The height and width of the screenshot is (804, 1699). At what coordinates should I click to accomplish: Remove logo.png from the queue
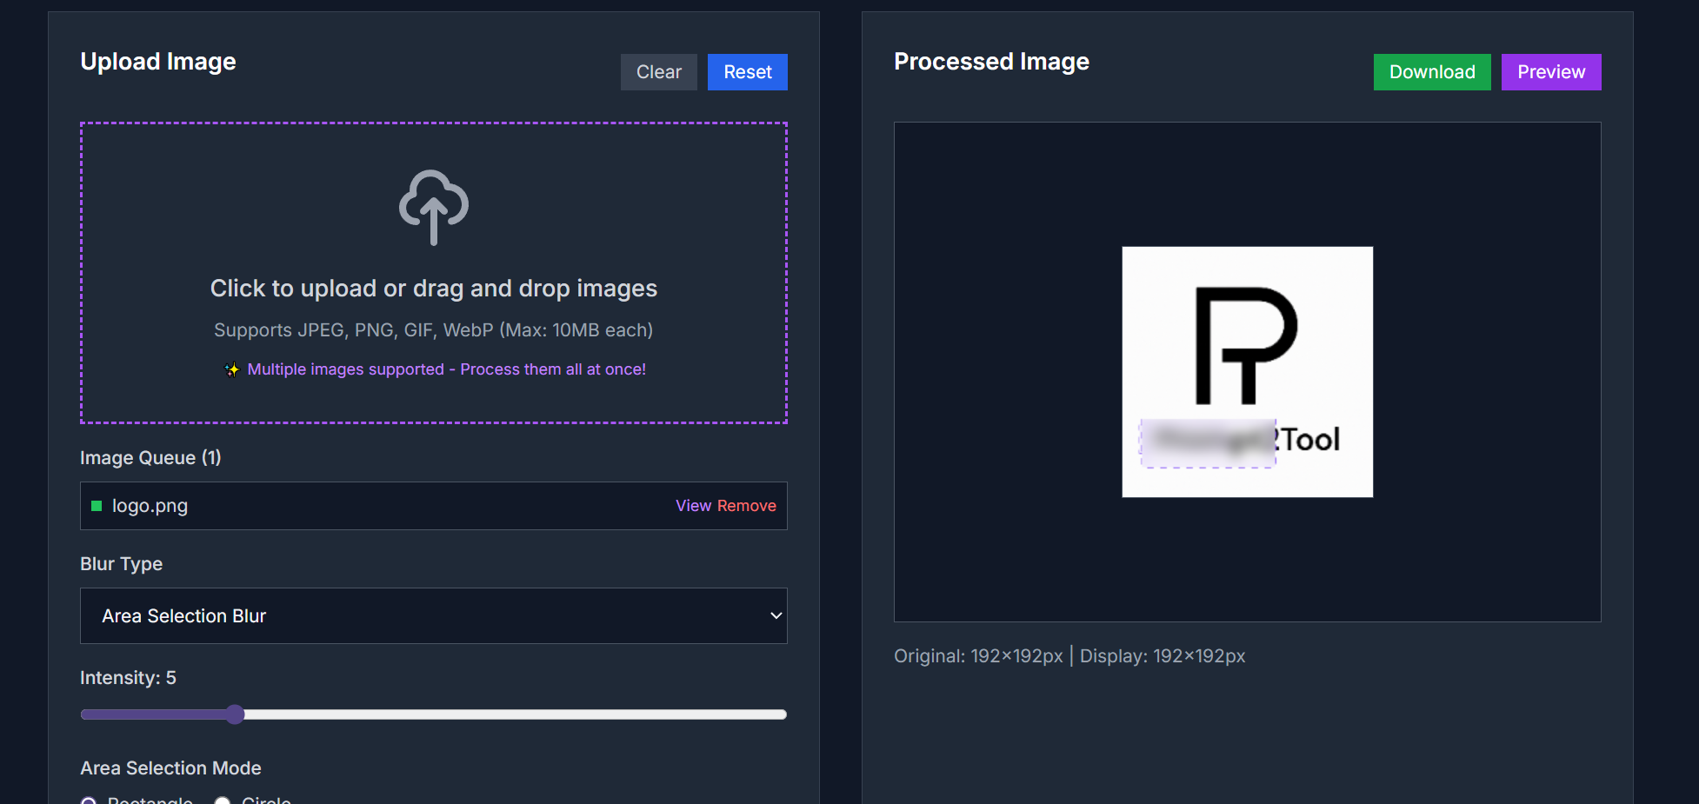click(x=747, y=505)
